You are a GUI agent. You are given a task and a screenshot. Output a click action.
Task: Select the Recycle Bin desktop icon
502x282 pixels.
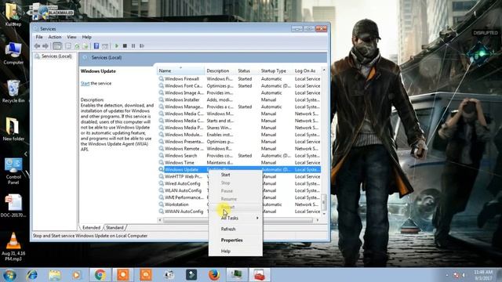coord(13,92)
